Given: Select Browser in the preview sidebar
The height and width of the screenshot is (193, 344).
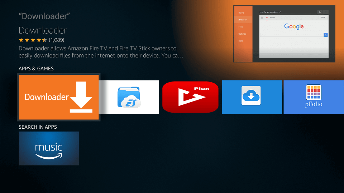Looking at the screenshot, I should coord(243,20).
